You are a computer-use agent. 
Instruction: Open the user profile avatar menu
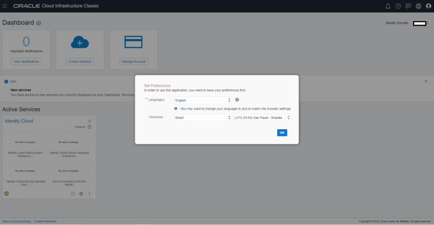coord(428,6)
